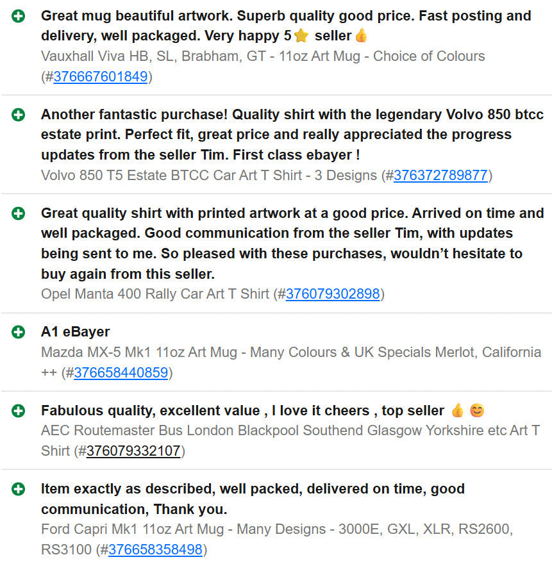The height and width of the screenshot is (564, 552).
Task: Click positive icon beside "Fabulous quality" review
Action: 19,411
